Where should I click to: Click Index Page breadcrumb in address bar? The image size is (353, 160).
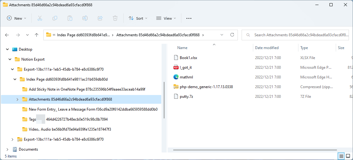(83, 35)
